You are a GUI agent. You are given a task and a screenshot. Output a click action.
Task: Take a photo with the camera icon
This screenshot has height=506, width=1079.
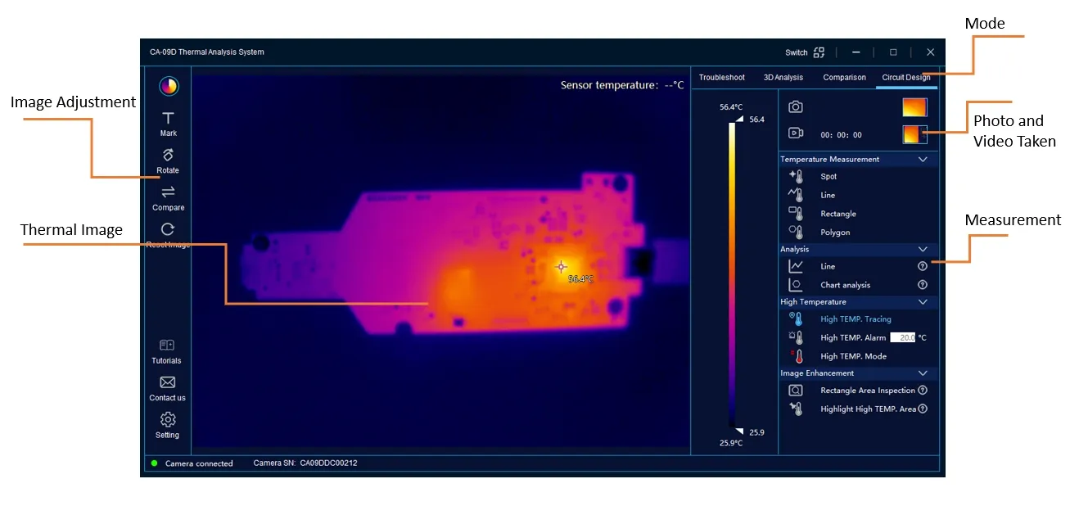(x=796, y=107)
